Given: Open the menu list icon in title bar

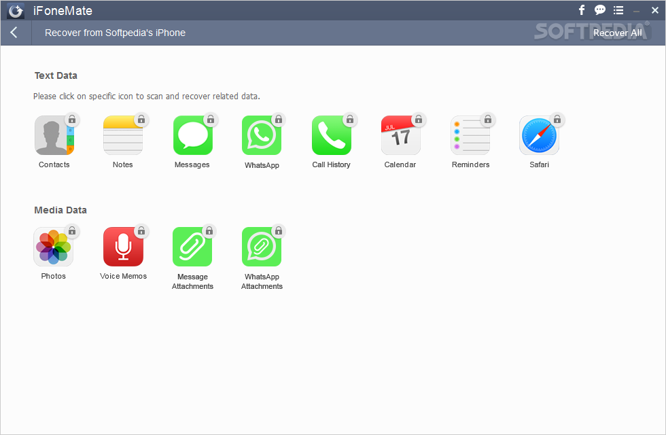Looking at the screenshot, I should (618, 10).
